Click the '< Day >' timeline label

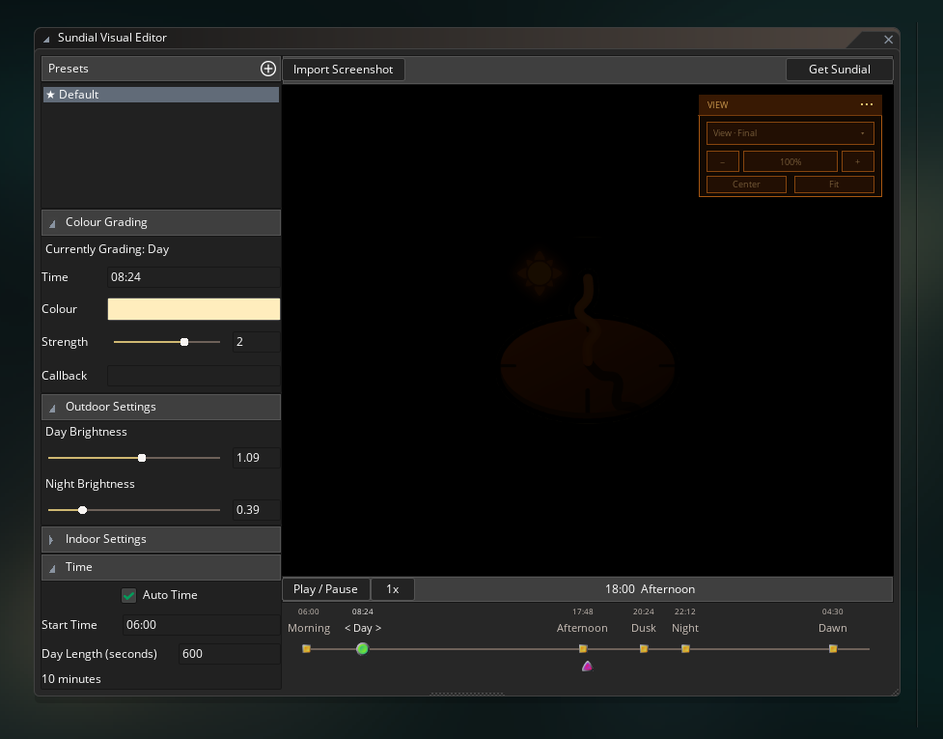point(363,628)
